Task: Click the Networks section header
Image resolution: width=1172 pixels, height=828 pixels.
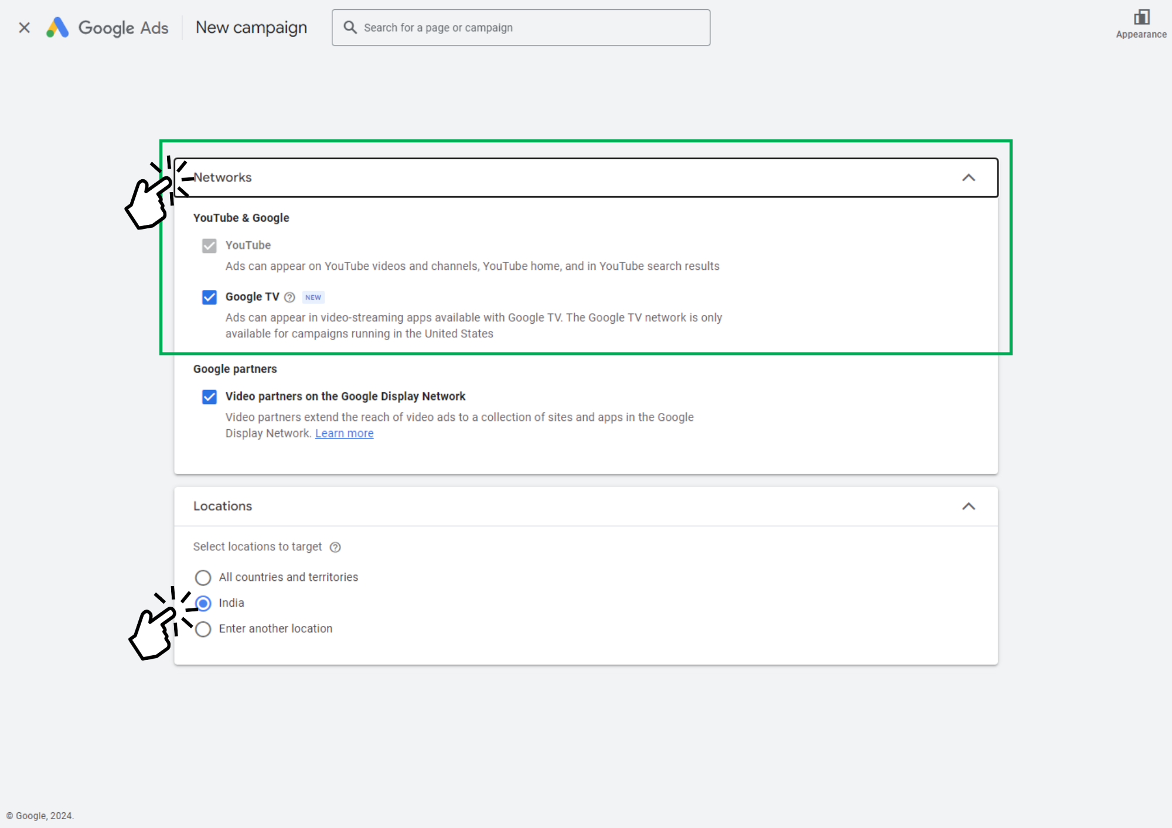Action: (586, 177)
